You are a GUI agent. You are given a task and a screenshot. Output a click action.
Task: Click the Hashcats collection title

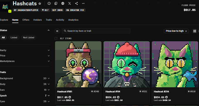pos(25,4)
